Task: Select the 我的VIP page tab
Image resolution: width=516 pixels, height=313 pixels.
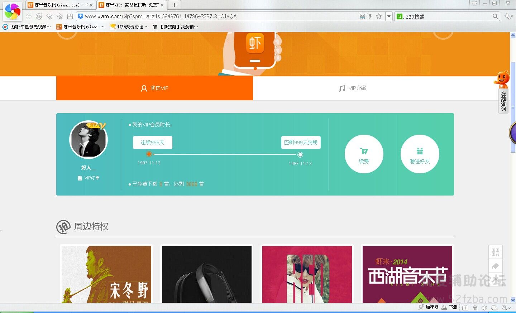Action: pyautogui.click(x=154, y=88)
